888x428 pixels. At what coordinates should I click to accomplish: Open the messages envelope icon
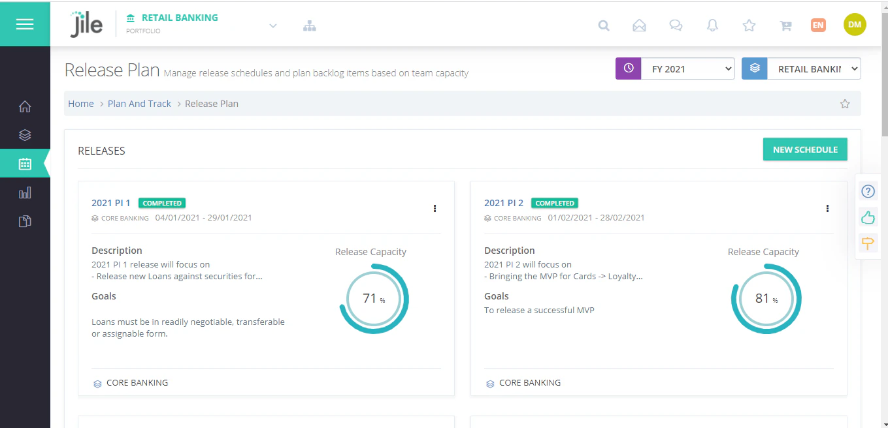[x=639, y=25]
